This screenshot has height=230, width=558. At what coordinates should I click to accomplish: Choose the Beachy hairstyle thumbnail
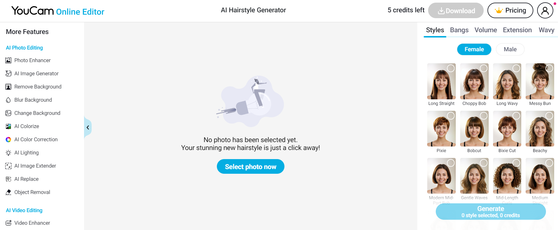540,129
